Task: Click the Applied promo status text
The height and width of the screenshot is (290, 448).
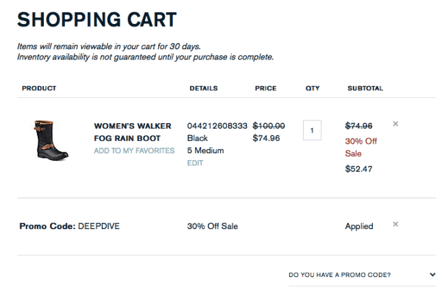Action: tap(359, 226)
